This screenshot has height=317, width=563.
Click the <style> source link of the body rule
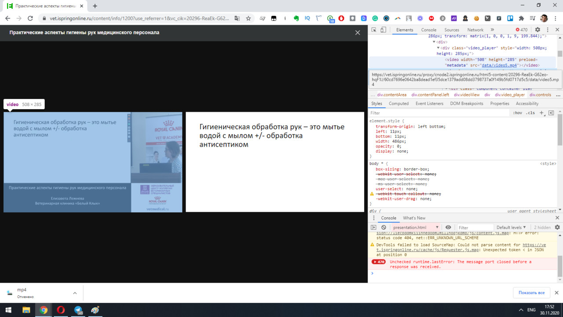coord(548,163)
